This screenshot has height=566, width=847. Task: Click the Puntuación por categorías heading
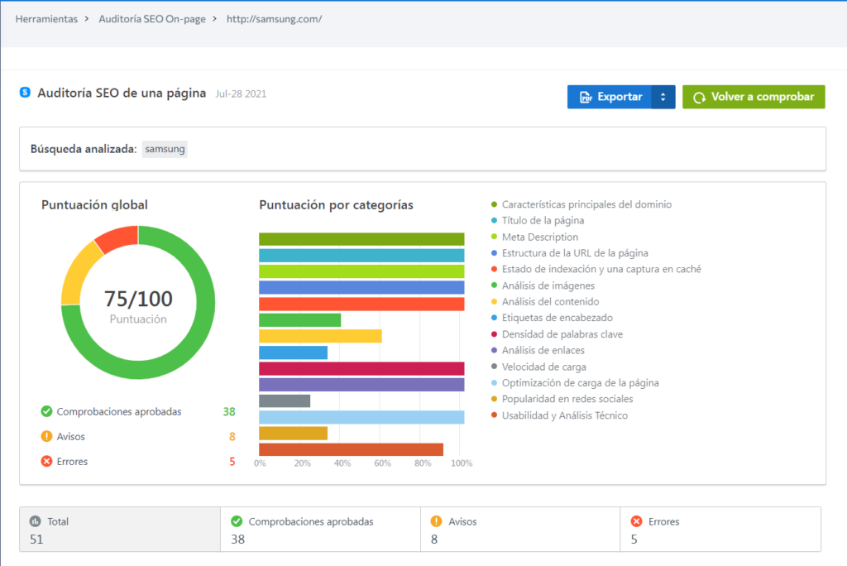336,205
